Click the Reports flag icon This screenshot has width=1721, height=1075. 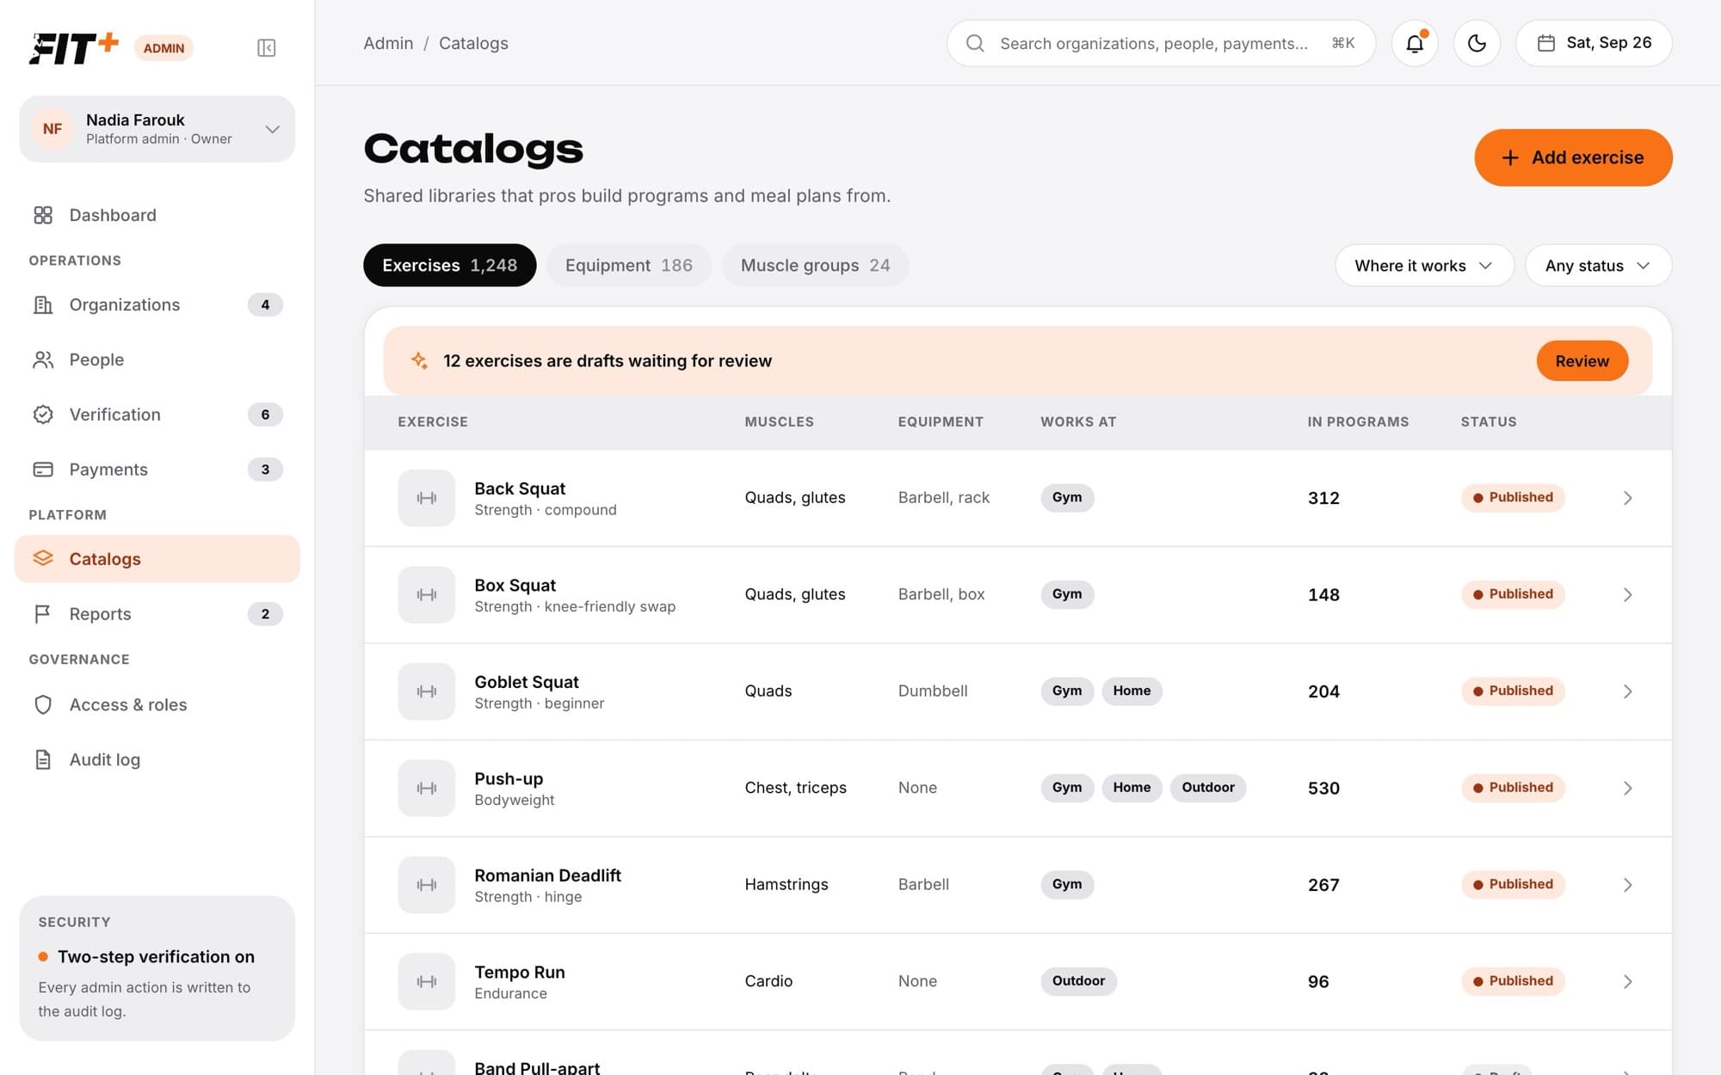click(x=43, y=614)
